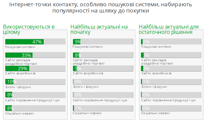Select the 3% bar in final decision panel
This screenshot has height=123, width=205.
(171, 55)
